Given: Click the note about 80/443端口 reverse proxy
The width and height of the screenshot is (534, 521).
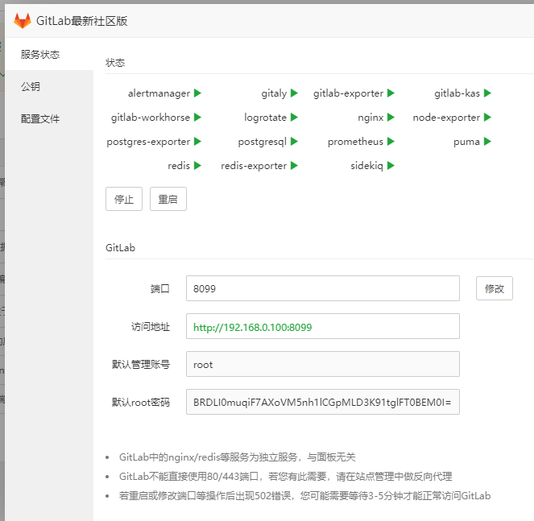Looking at the screenshot, I should pyautogui.click(x=285, y=477).
